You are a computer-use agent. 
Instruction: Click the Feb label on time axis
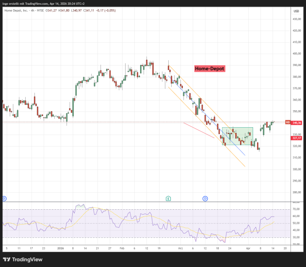pos(122,248)
